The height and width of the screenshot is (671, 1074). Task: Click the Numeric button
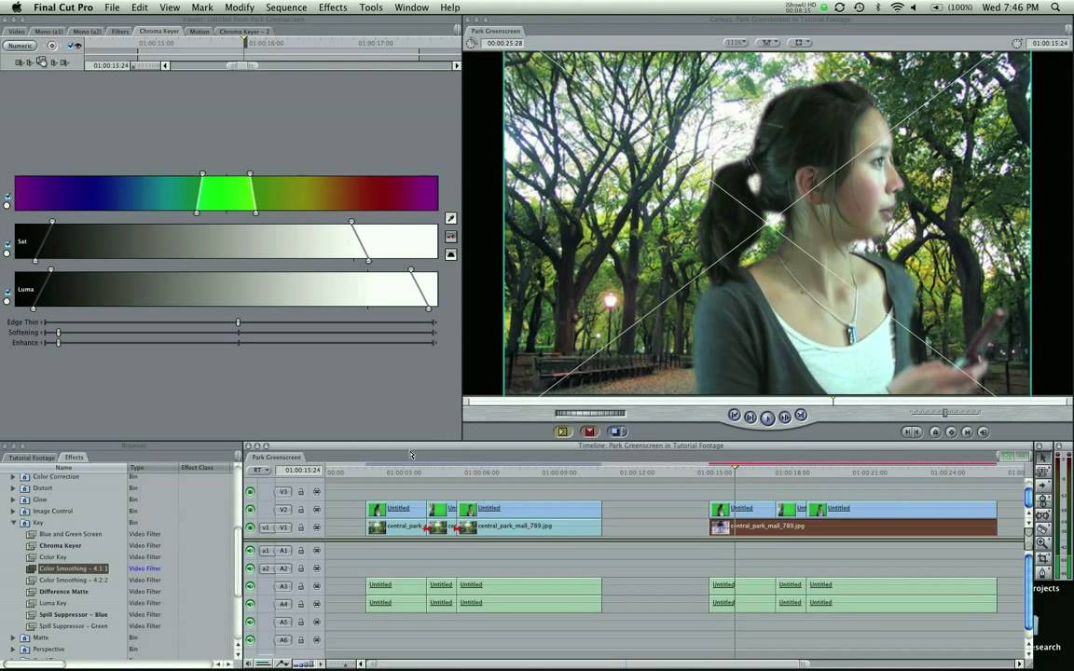tap(20, 46)
